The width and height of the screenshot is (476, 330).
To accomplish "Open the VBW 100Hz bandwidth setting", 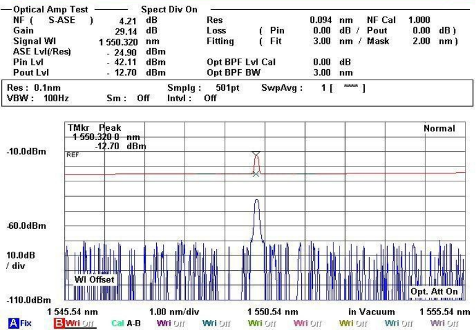I will 30,98.
